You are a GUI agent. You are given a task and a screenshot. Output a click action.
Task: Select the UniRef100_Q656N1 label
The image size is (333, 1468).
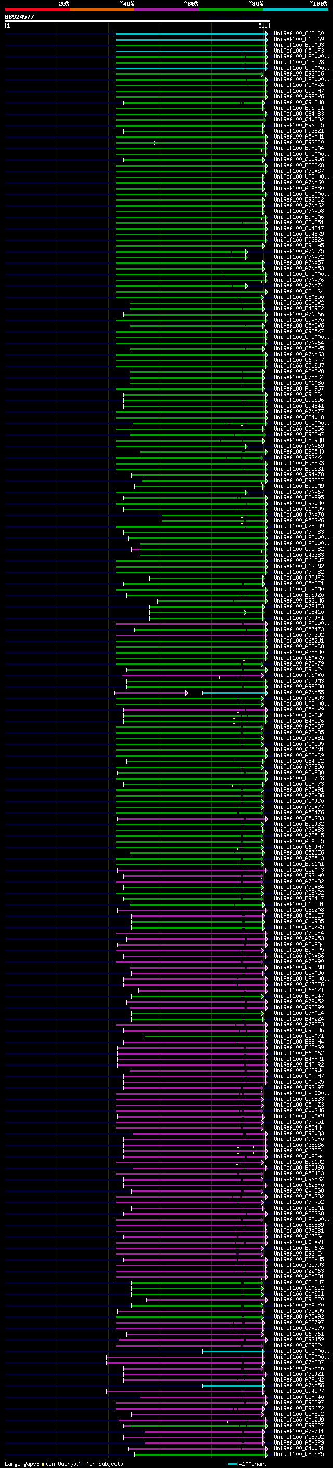(x=298, y=749)
